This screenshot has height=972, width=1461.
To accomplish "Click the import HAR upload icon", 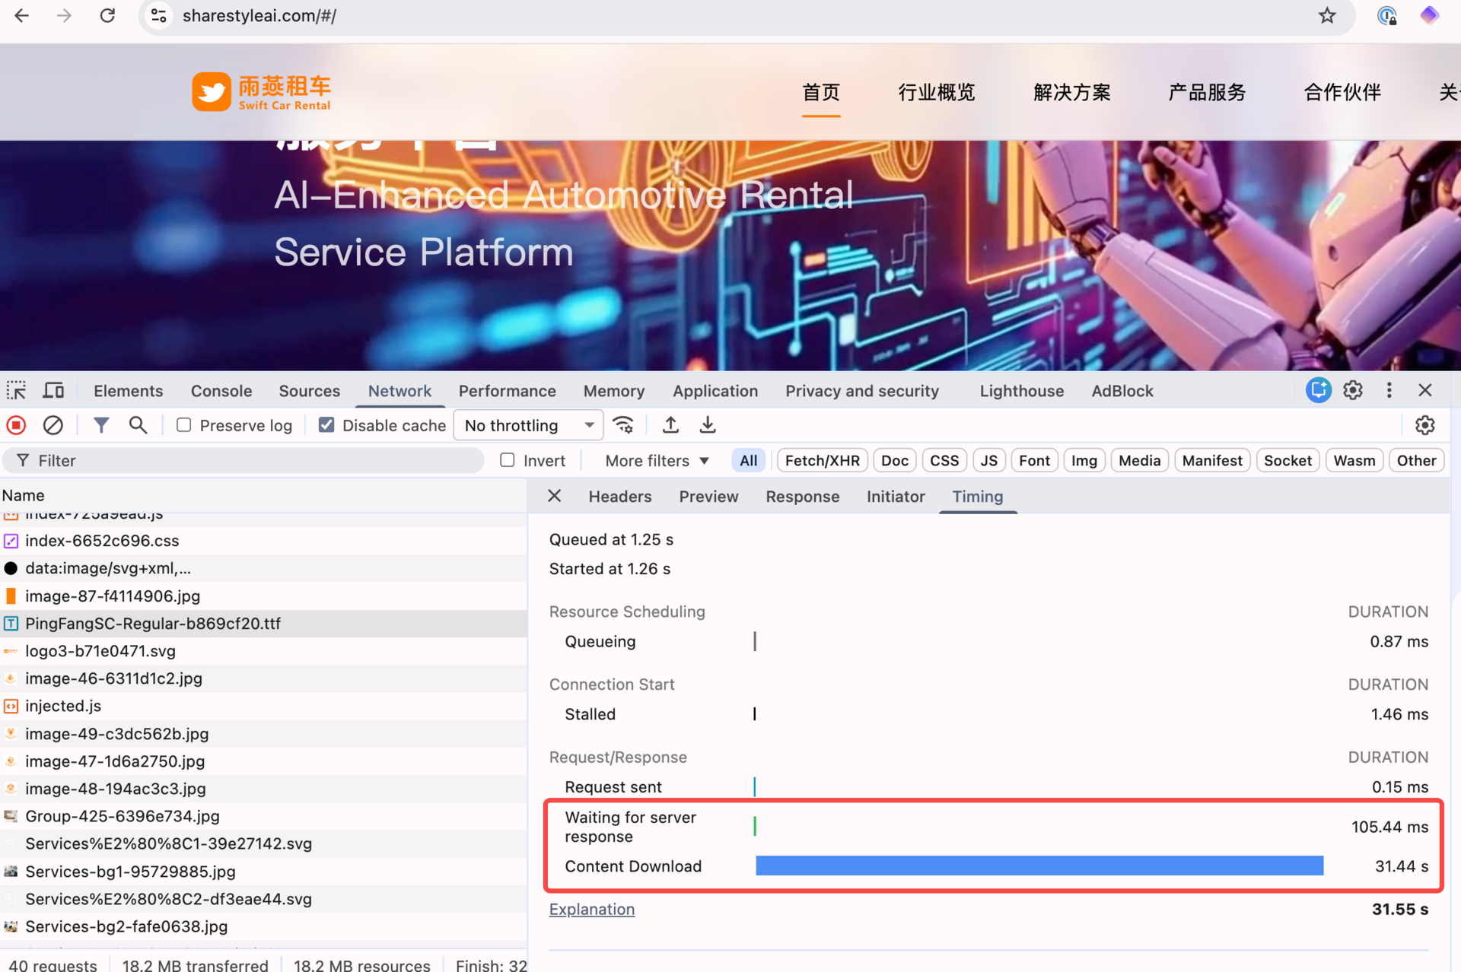I will [670, 425].
